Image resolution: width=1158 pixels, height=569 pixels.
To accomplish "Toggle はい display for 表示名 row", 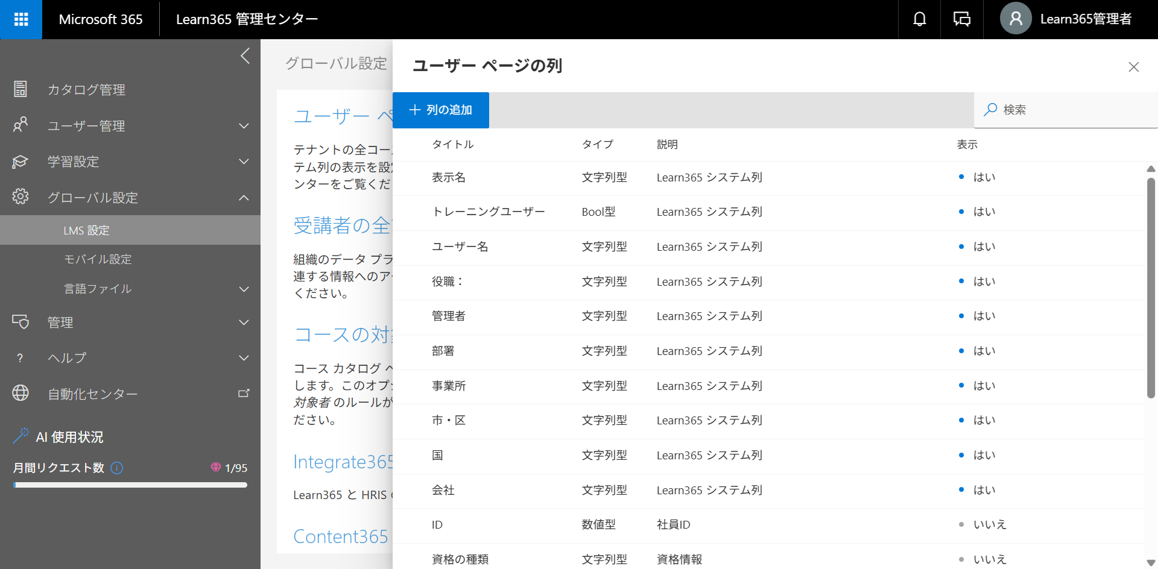I will point(977,177).
